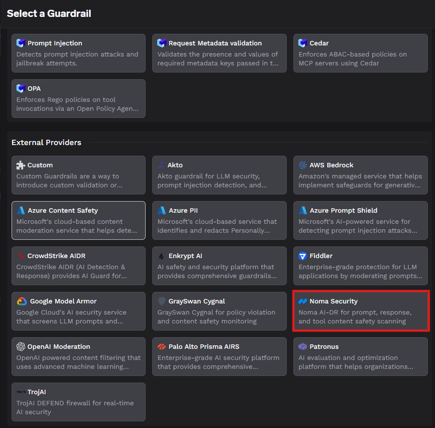Screen dimensions: 435x428
Task: Click 'Akto guardrail for LLM security' text
Action: (x=212, y=181)
